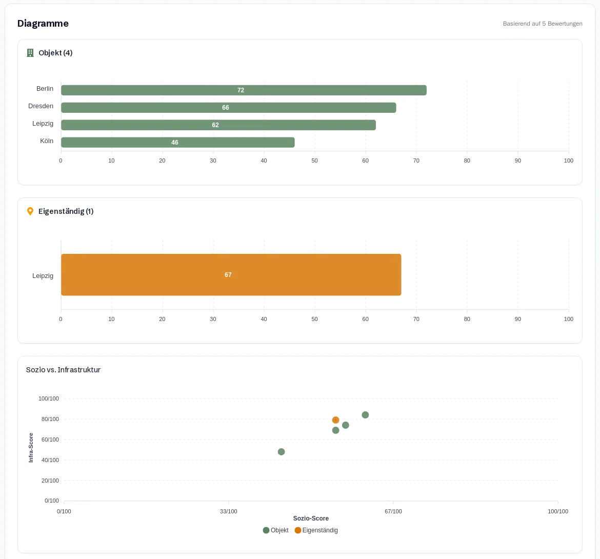Click the Köln axis label

pos(47,141)
